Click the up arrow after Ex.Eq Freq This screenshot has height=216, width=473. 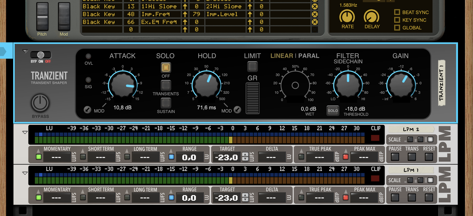[x=185, y=22]
